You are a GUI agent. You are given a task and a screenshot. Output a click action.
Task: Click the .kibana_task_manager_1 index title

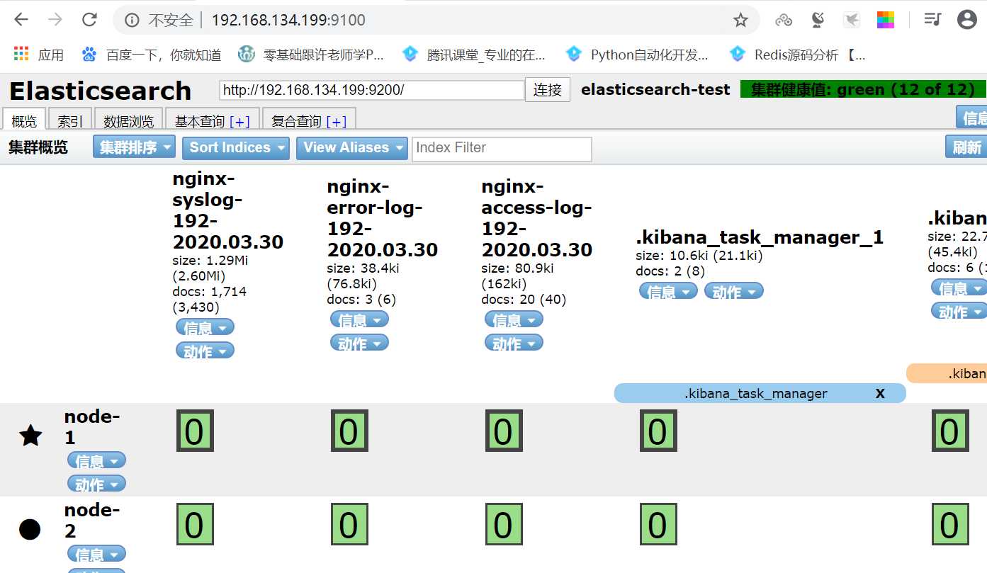click(760, 237)
